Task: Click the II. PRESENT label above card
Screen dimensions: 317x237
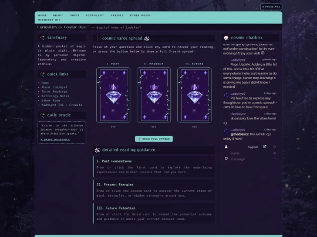Action: [154, 64]
